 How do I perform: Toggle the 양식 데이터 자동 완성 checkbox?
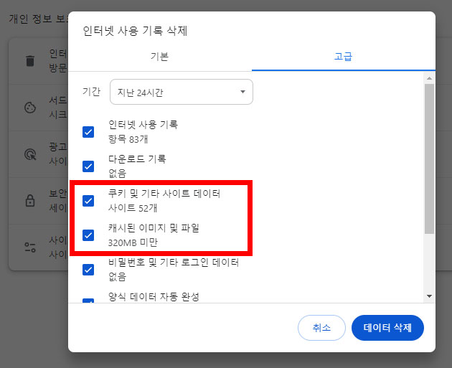[x=88, y=301]
